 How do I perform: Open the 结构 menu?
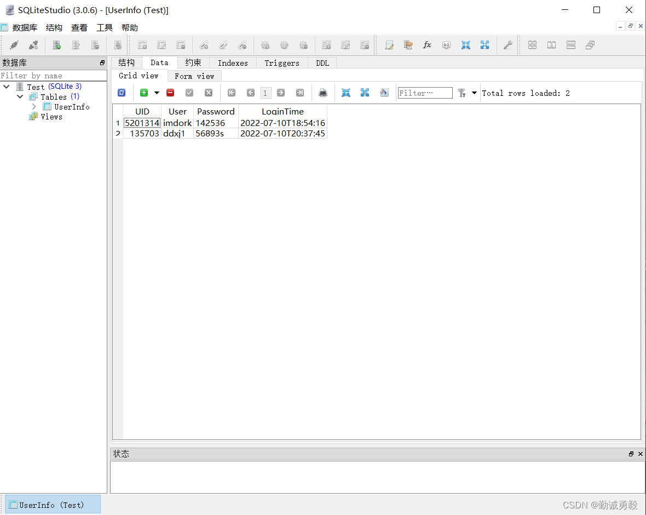54,27
